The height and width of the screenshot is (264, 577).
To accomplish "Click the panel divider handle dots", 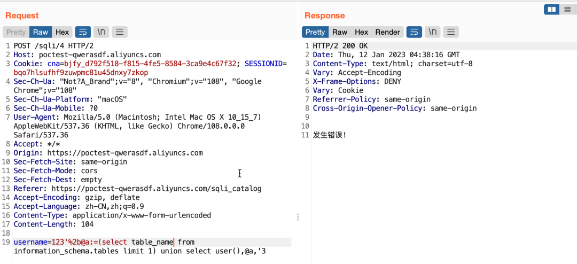I will click(298, 217).
